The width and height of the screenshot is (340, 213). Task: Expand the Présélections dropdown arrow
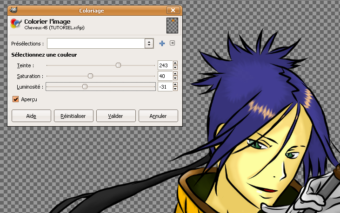(x=149, y=44)
